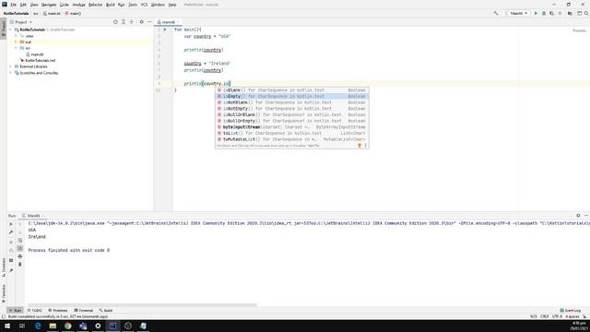This screenshot has width=590, height=332.
Task: Click Run console horizontal scrollbar
Action: point(142,305)
